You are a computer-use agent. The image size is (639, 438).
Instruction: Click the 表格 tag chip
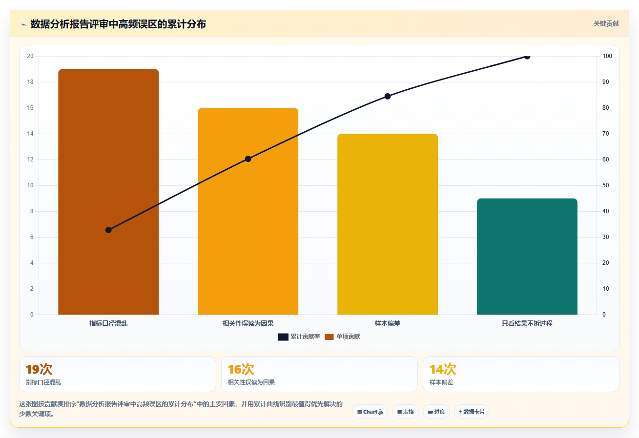tap(405, 412)
